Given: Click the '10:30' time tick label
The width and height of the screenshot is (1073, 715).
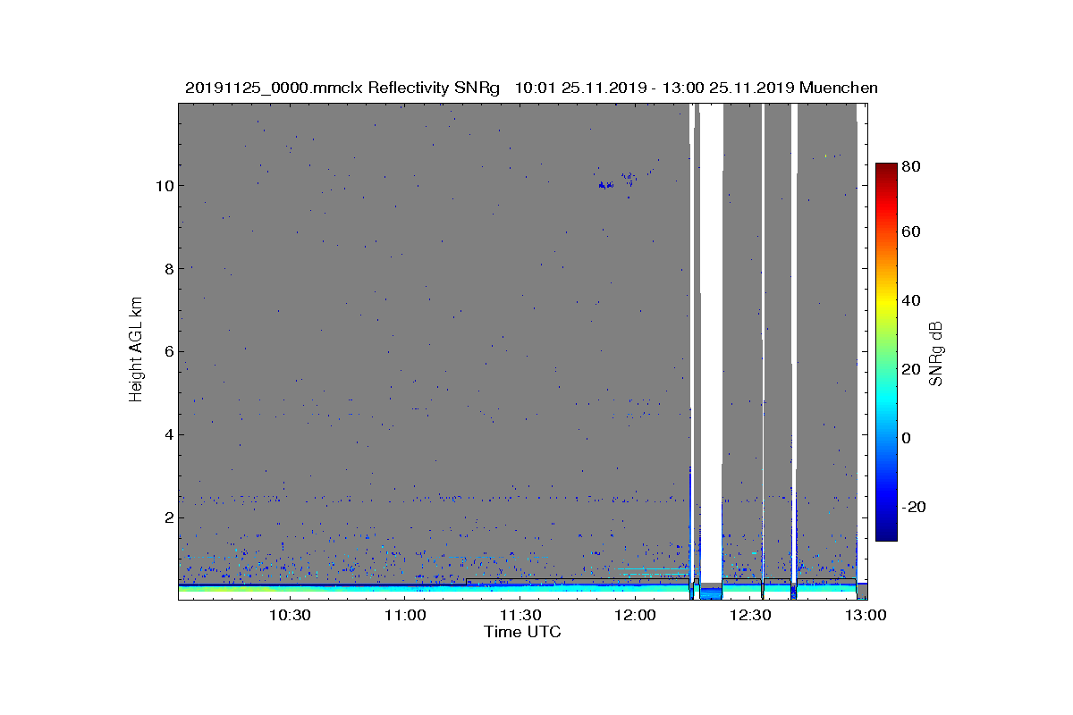Looking at the screenshot, I should pos(290,616).
